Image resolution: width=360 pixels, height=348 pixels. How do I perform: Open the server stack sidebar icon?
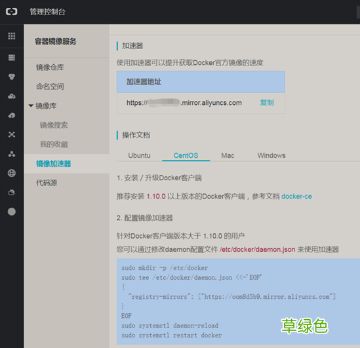pyautogui.click(x=12, y=58)
